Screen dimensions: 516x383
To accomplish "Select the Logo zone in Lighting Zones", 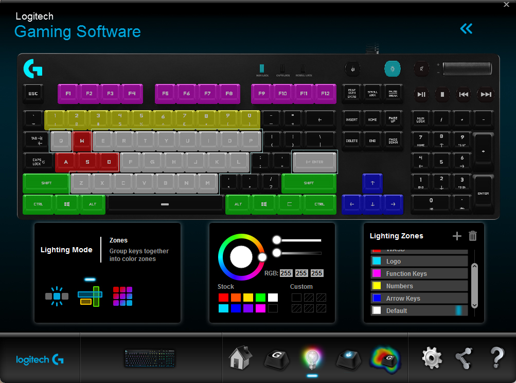I will click(x=419, y=261).
